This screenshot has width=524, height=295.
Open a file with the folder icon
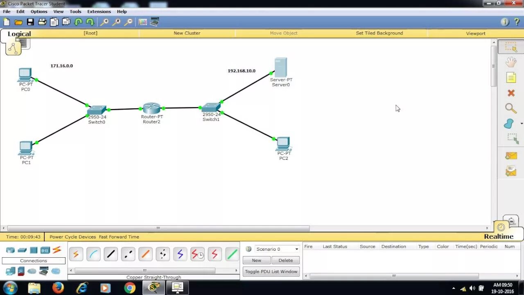18,22
